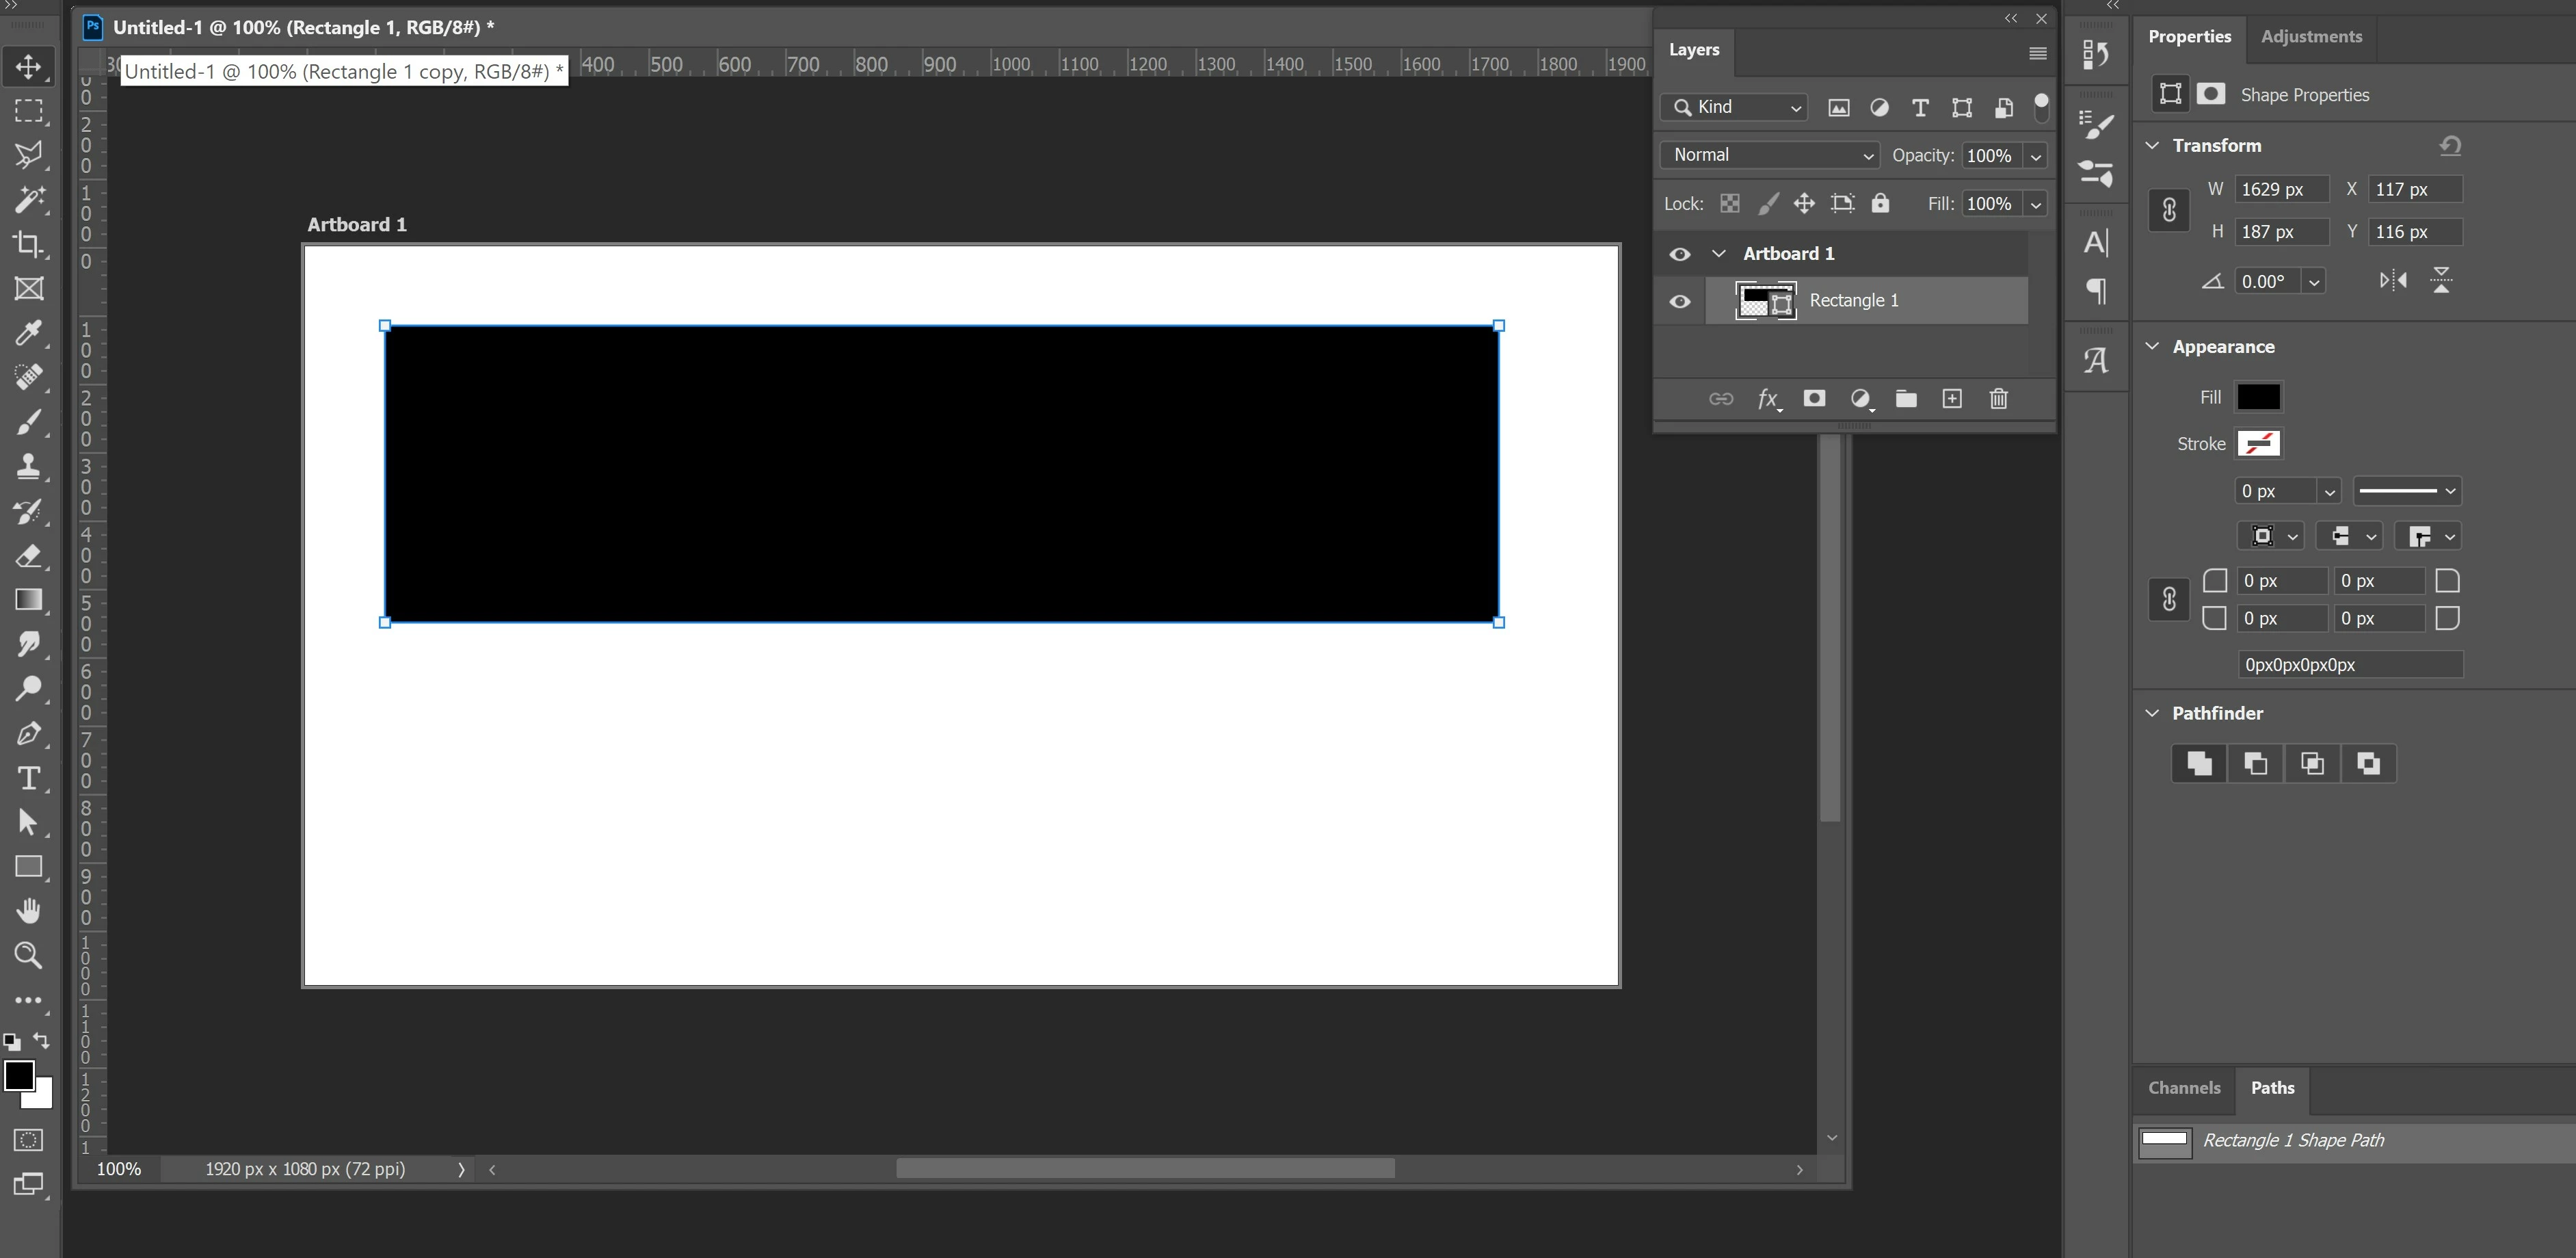Click the delete layer trash icon
This screenshot has width=2576, height=1258.
(1998, 399)
